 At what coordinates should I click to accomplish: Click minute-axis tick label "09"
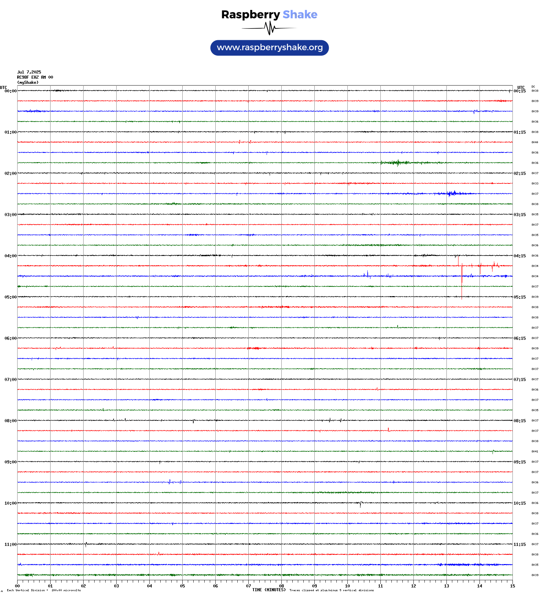pos(314,586)
